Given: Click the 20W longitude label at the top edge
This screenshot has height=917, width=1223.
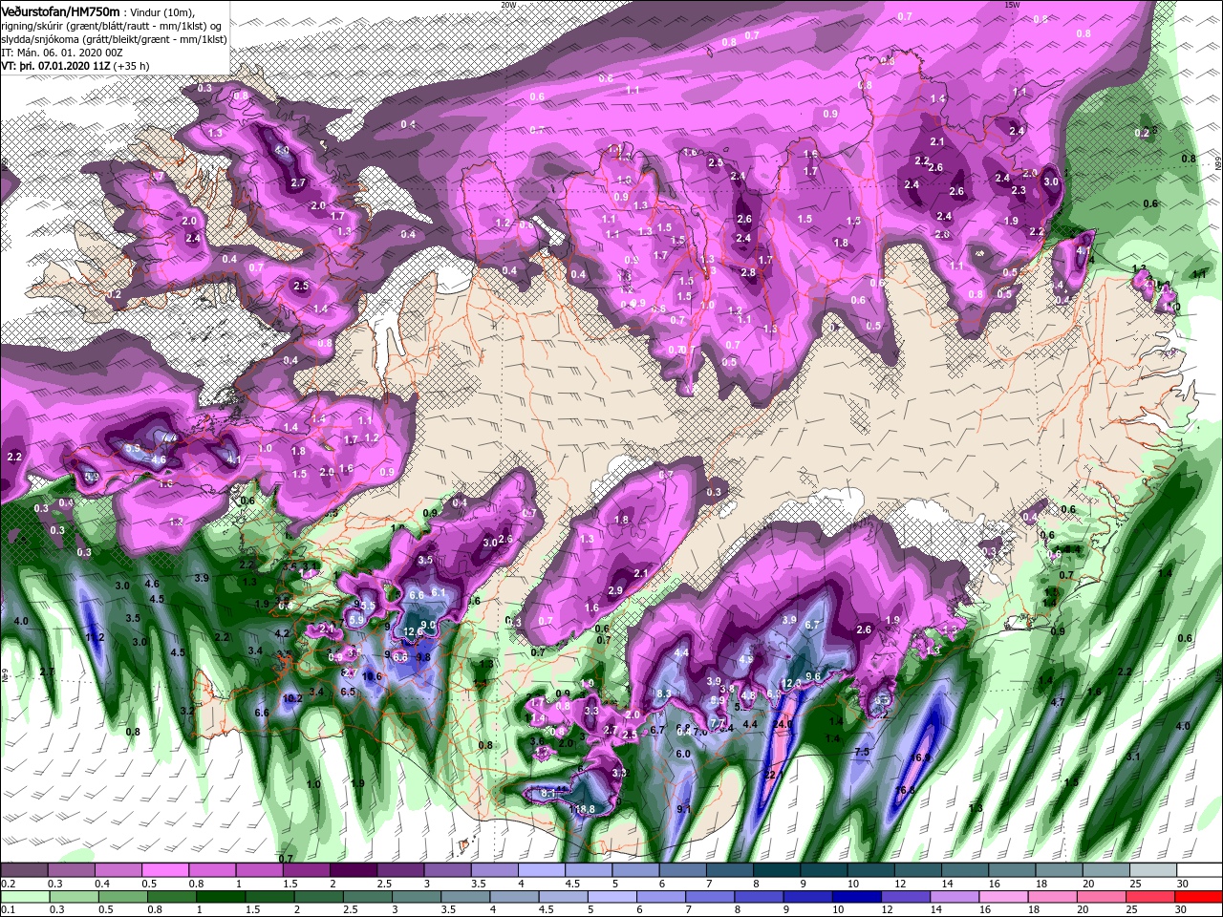Looking at the screenshot, I should point(508,5).
